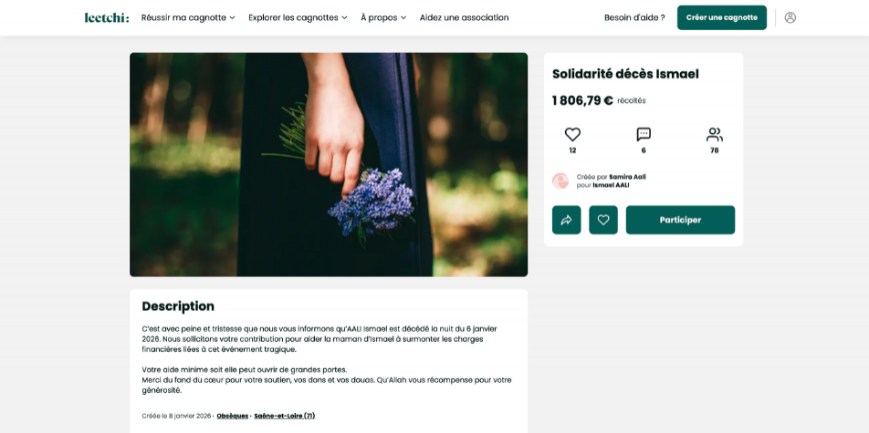Expand the Réussir ma cagnotte menu

click(x=188, y=17)
